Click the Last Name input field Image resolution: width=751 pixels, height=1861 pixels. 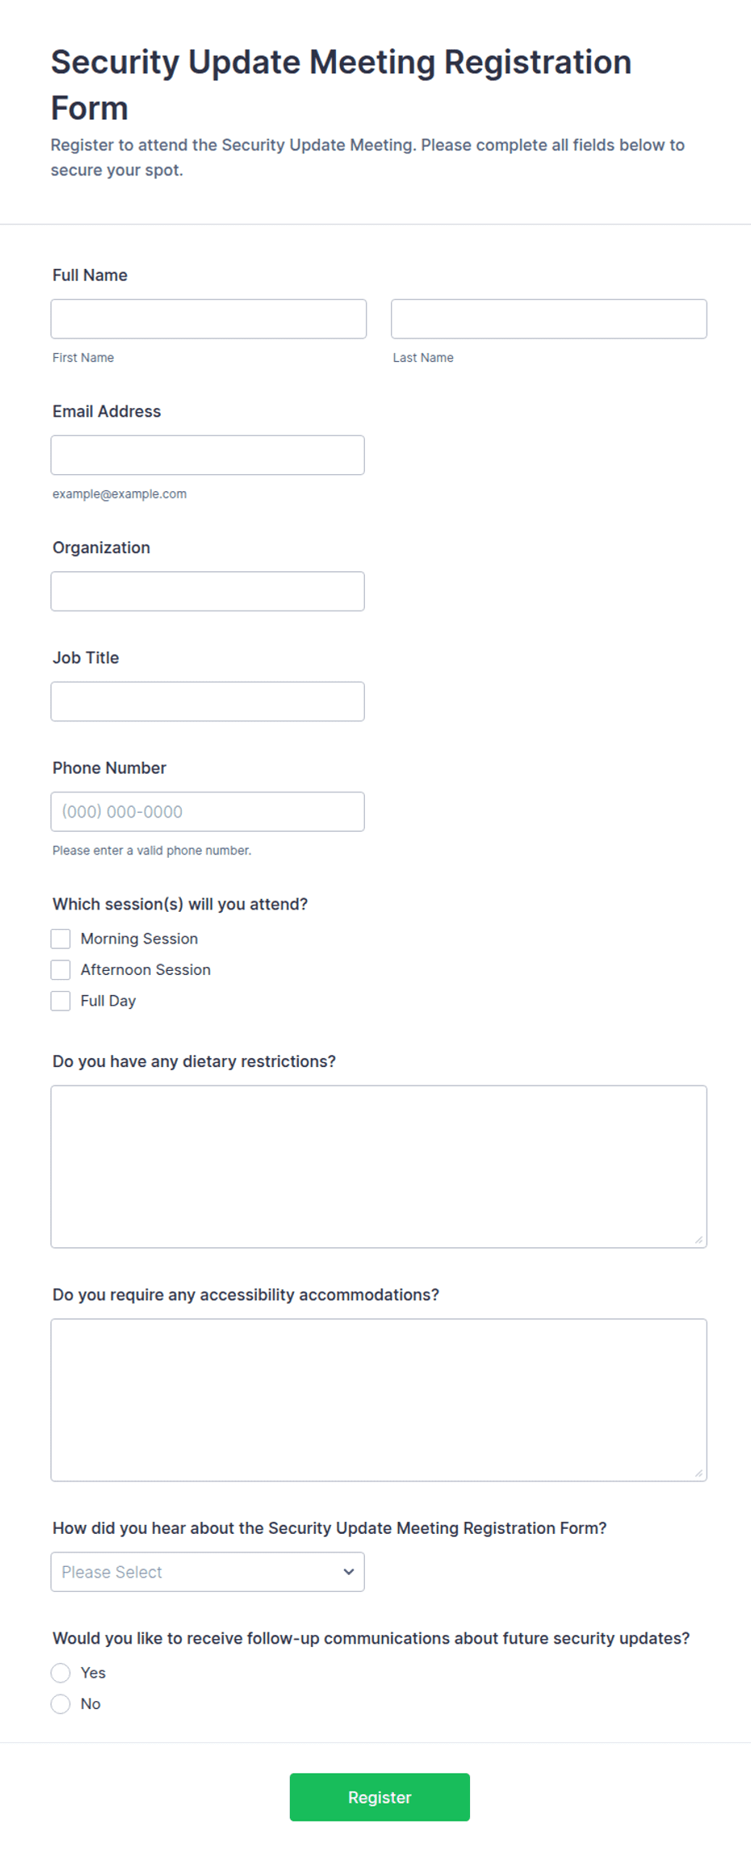tap(549, 319)
